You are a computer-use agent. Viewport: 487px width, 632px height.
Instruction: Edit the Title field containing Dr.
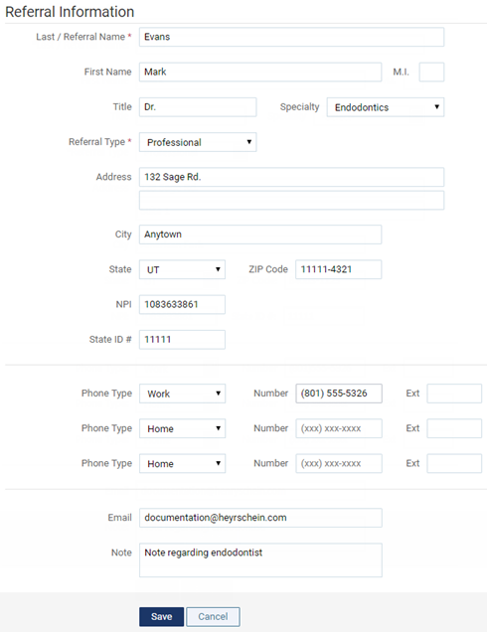pyautogui.click(x=198, y=107)
